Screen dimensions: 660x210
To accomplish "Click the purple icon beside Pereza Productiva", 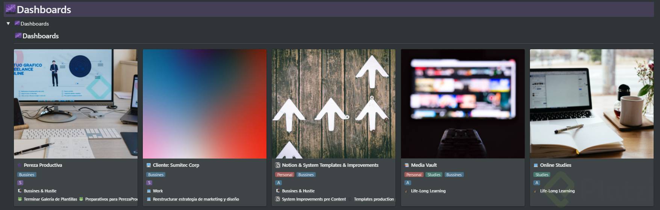I will point(20,165).
